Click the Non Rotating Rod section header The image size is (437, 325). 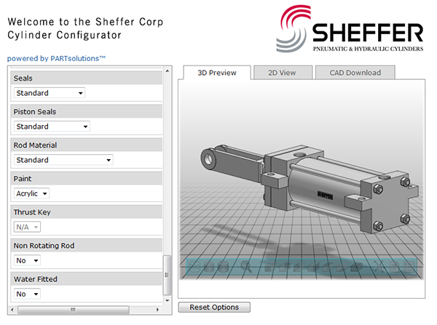(x=87, y=246)
